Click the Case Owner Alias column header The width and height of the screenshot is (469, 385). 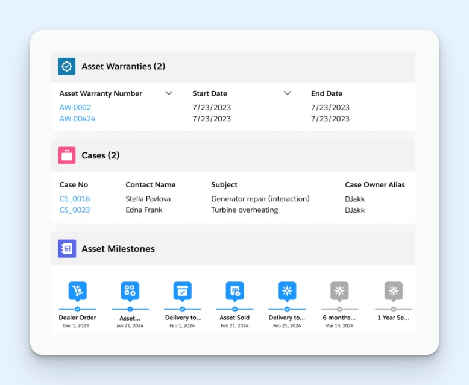(375, 185)
